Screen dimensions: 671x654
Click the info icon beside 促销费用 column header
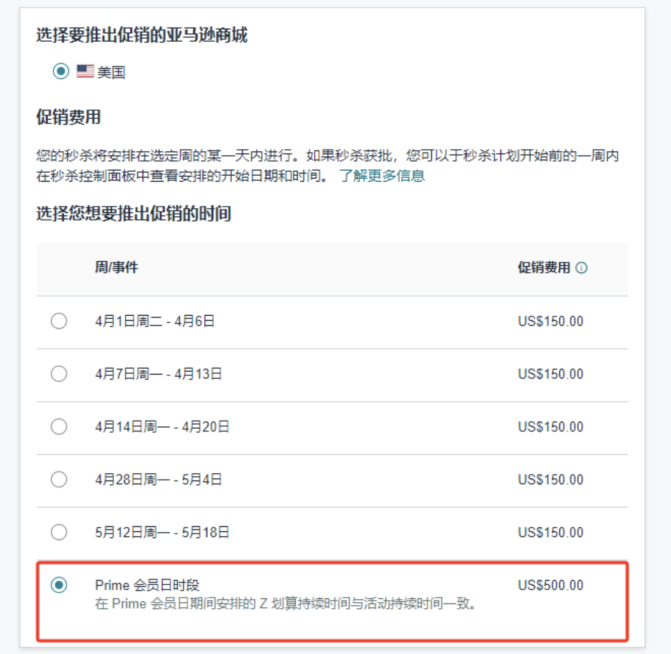coord(582,268)
